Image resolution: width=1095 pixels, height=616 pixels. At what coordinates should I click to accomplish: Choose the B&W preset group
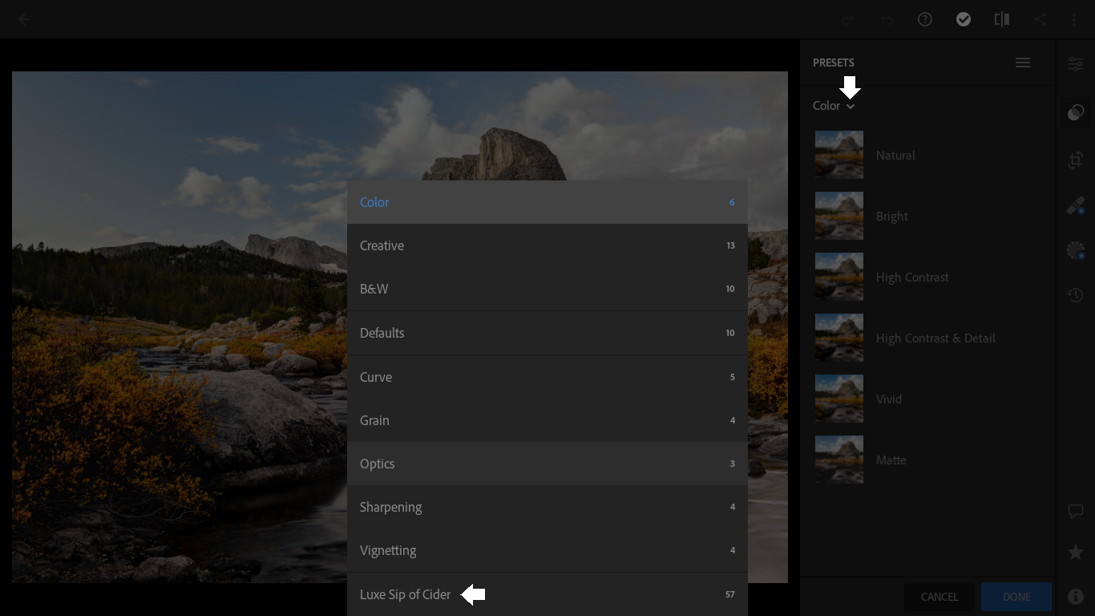click(x=547, y=289)
